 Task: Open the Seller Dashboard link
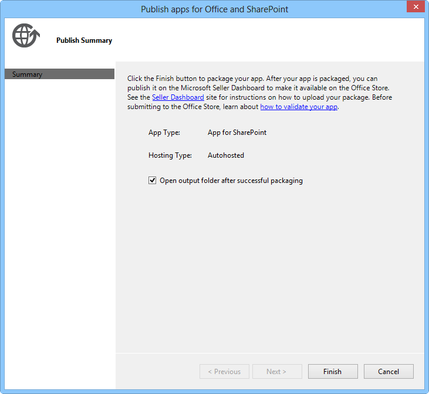point(178,97)
